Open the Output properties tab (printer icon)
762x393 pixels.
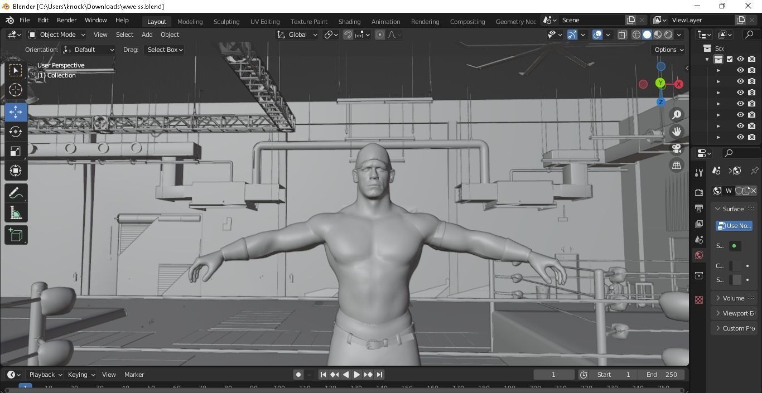[x=699, y=208]
